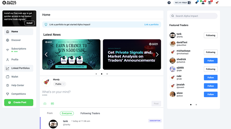This screenshot has height=129, width=231.
Task: Jump to third news carousel dot
Action: point(107,74)
